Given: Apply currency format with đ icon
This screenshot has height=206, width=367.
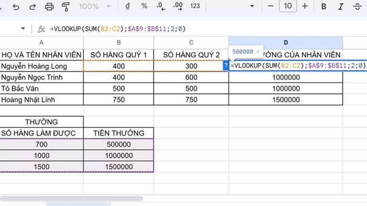Looking at the screenshot, I should (127, 6).
